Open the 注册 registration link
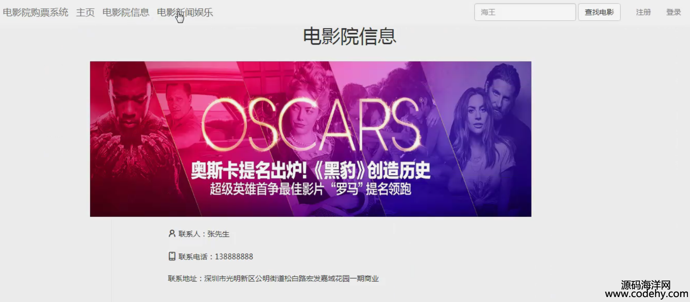The width and height of the screenshot is (690, 302). click(x=644, y=12)
